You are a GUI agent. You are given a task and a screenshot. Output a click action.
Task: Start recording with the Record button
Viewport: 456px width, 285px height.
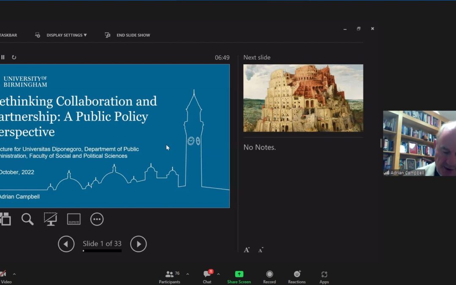coord(269,277)
